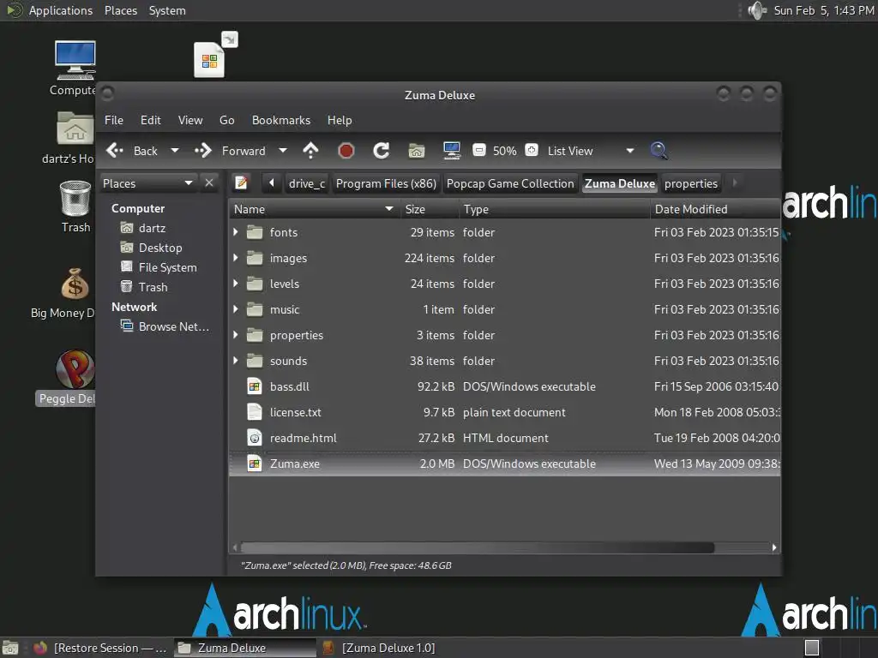Select the levels folder name
Screen dimensions: 878x658
tap(285, 284)
